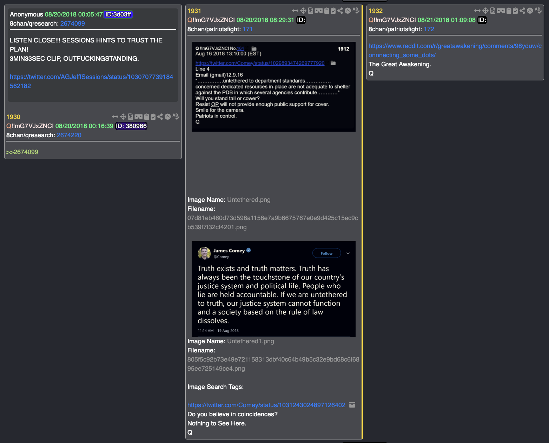Click the plain clipboard icon on post 1932

tap(509, 11)
